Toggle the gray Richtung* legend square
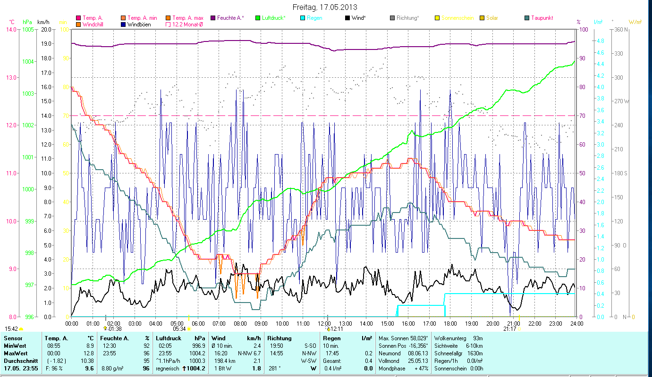The height and width of the screenshot is (377, 652). 392,18
